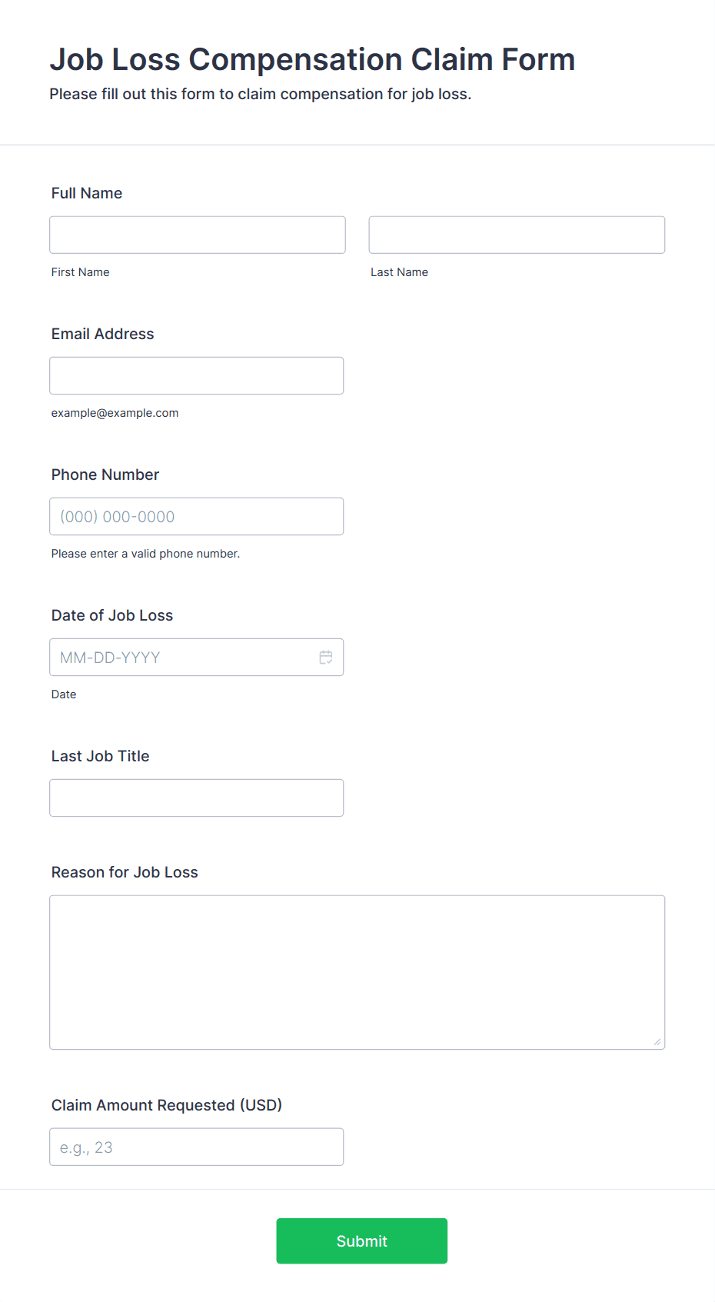Image resolution: width=715 pixels, height=1302 pixels.
Task: Click the Job Loss Compensation Claim Form heading
Action: click(x=312, y=59)
